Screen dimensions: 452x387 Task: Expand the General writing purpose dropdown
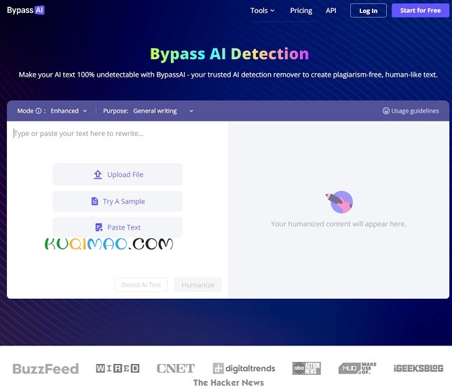click(x=163, y=111)
